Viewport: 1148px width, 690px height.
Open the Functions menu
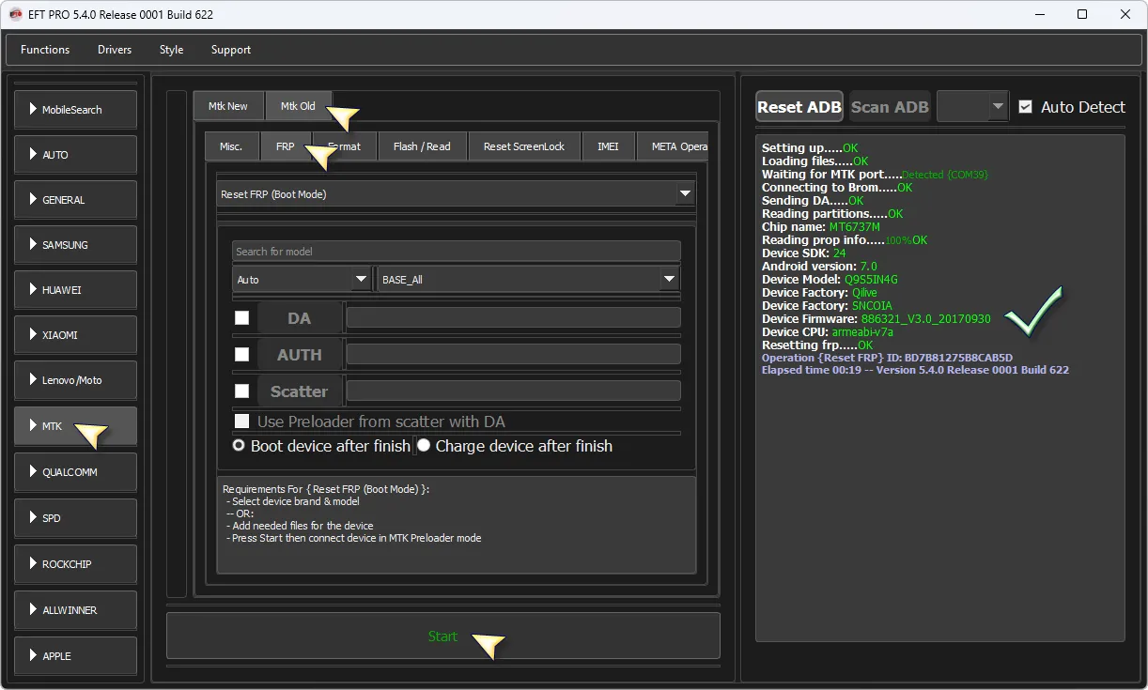[45, 50]
